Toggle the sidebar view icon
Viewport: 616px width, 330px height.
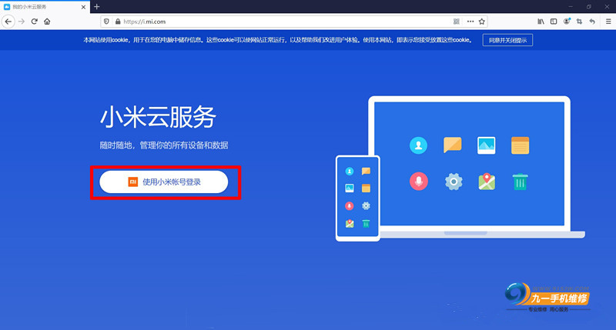[x=554, y=22]
